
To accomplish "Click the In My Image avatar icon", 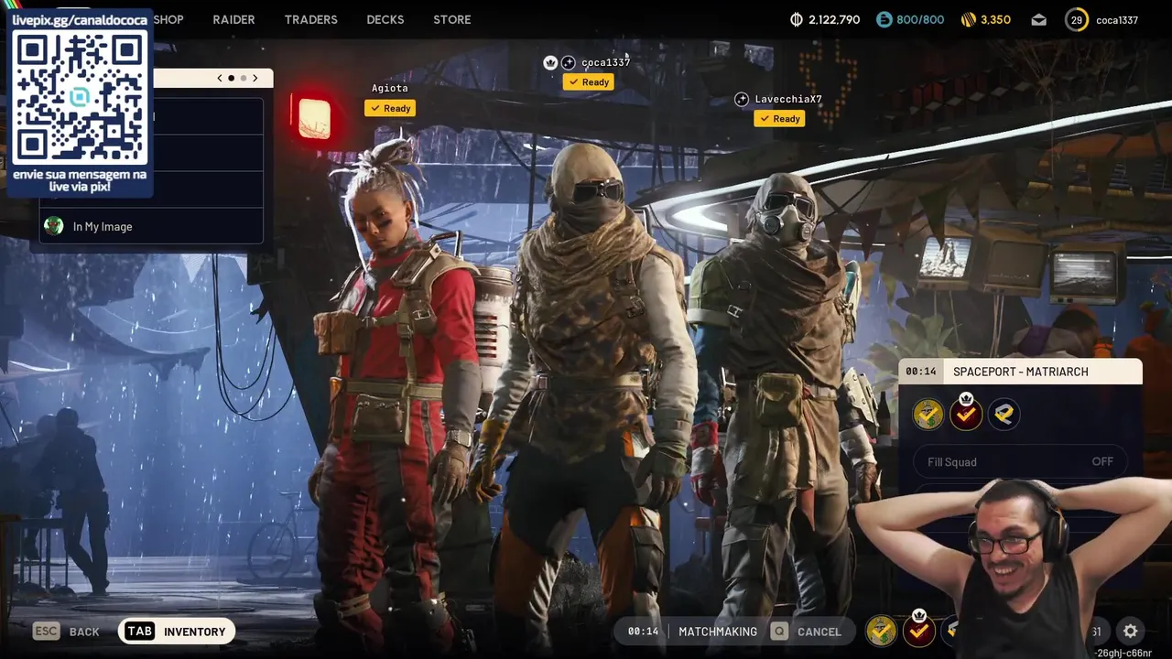I will tap(54, 226).
